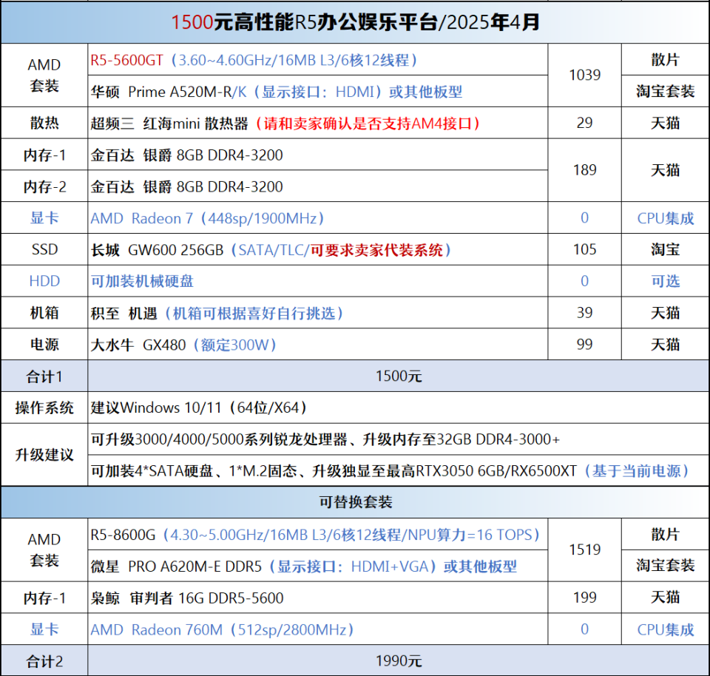Viewport: 710px width, 676px height.
Task: Click the price 189
Action: tap(584, 170)
